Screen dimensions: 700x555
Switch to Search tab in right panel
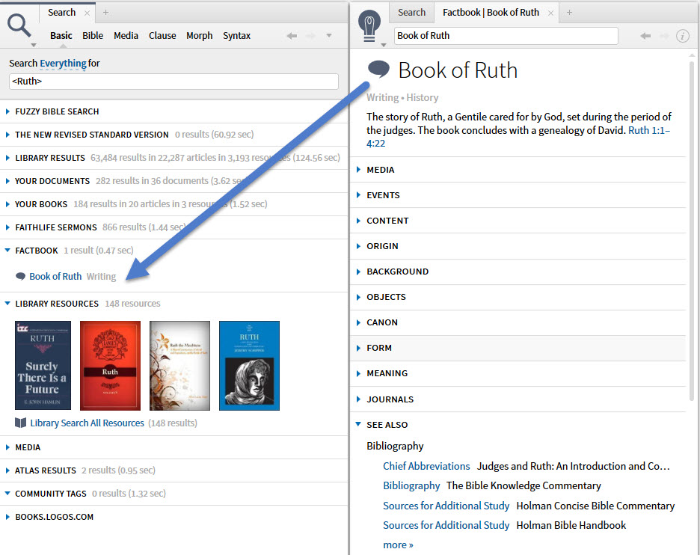pos(411,13)
